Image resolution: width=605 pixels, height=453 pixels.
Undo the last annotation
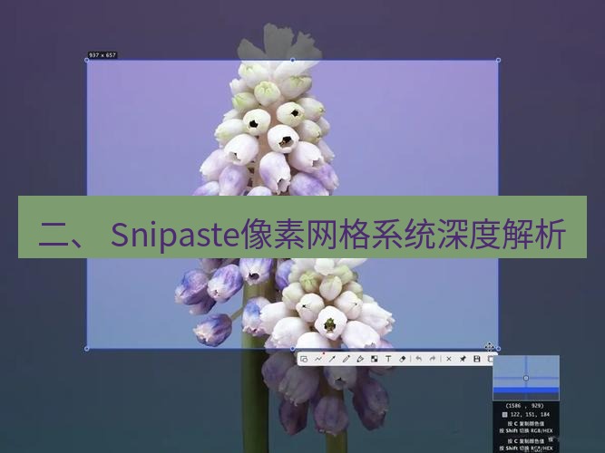pyautogui.click(x=419, y=359)
